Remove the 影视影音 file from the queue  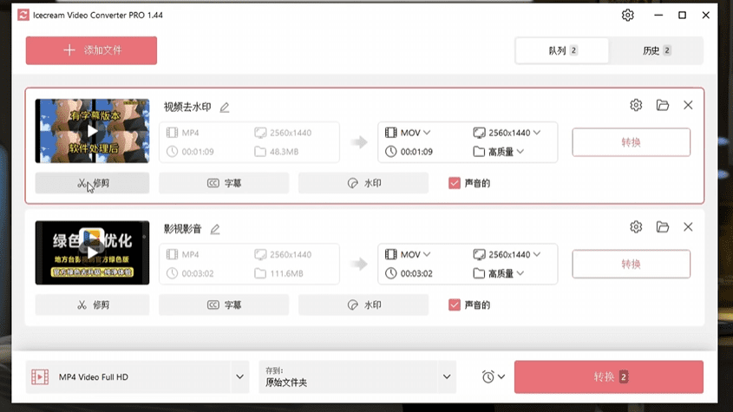688,227
